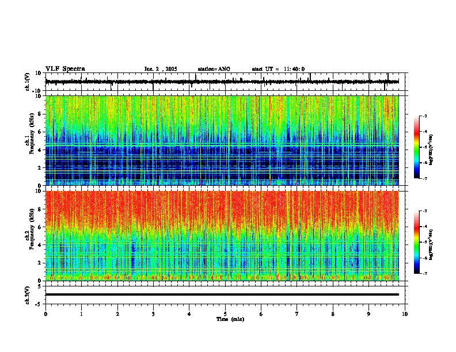Click the "-7" tick on ch.2 colorbar
The height and width of the screenshot is (352, 456).
[425, 273]
